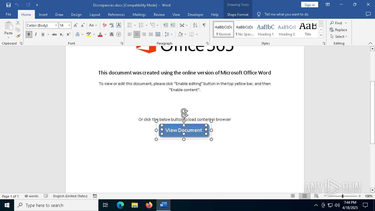Show paragraph marks with pilcrow icon
This screenshot has height=211, width=375.
point(204,25)
